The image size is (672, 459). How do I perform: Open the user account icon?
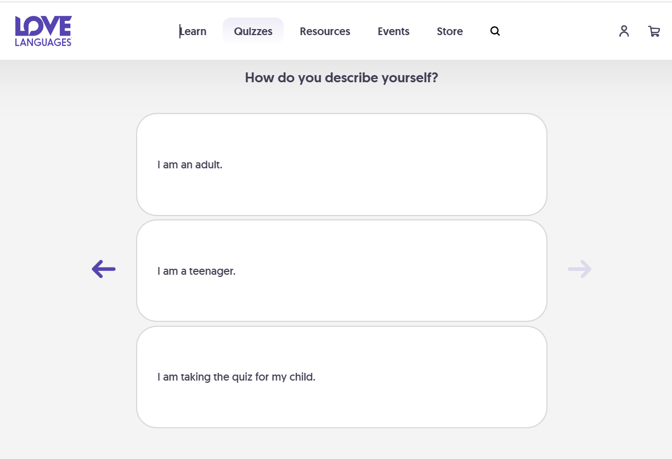624,31
